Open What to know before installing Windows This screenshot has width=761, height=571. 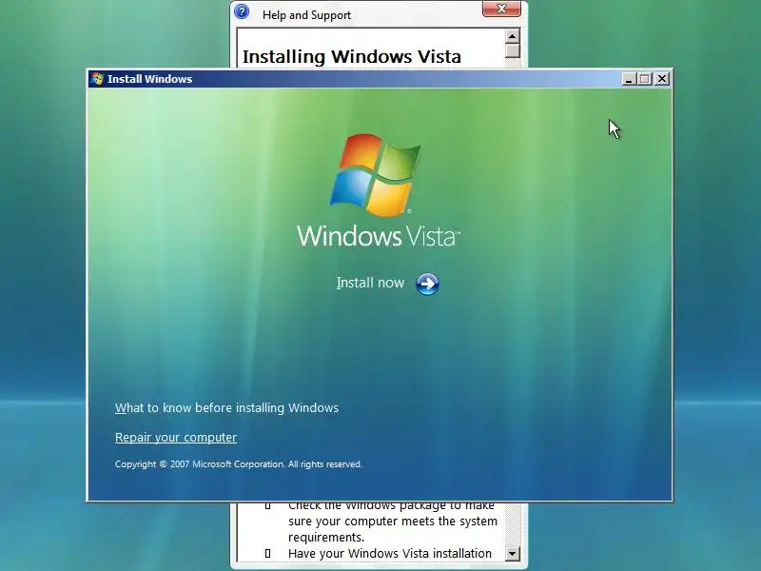(x=226, y=408)
